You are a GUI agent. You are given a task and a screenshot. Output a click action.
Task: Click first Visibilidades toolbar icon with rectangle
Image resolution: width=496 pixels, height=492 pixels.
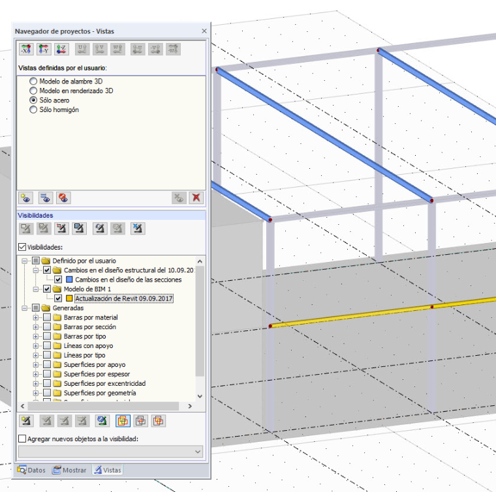pyautogui.click(x=26, y=229)
